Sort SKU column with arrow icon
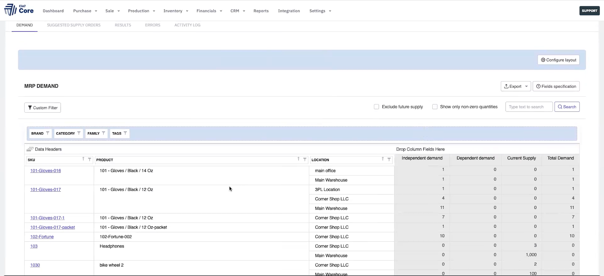Screen dimensions: 604x276 [x=83, y=159]
